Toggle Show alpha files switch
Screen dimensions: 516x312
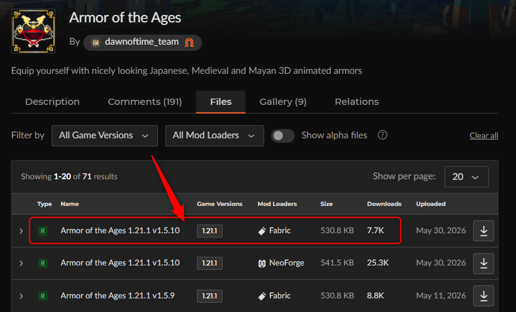(x=283, y=136)
